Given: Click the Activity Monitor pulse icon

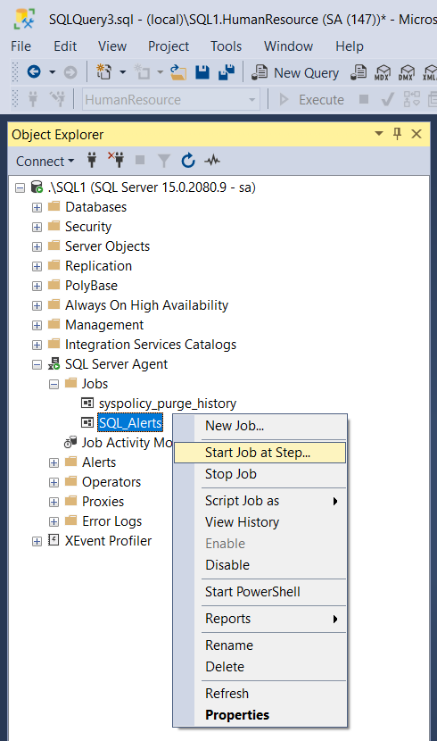Looking at the screenshot, I should 212,161.
